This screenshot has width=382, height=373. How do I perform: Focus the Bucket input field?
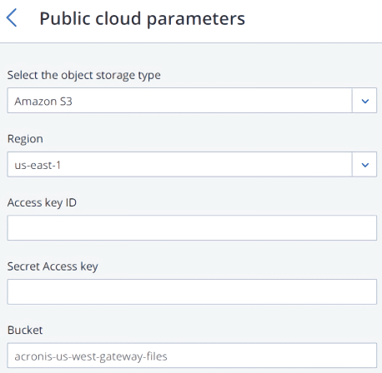coord(192,356)
